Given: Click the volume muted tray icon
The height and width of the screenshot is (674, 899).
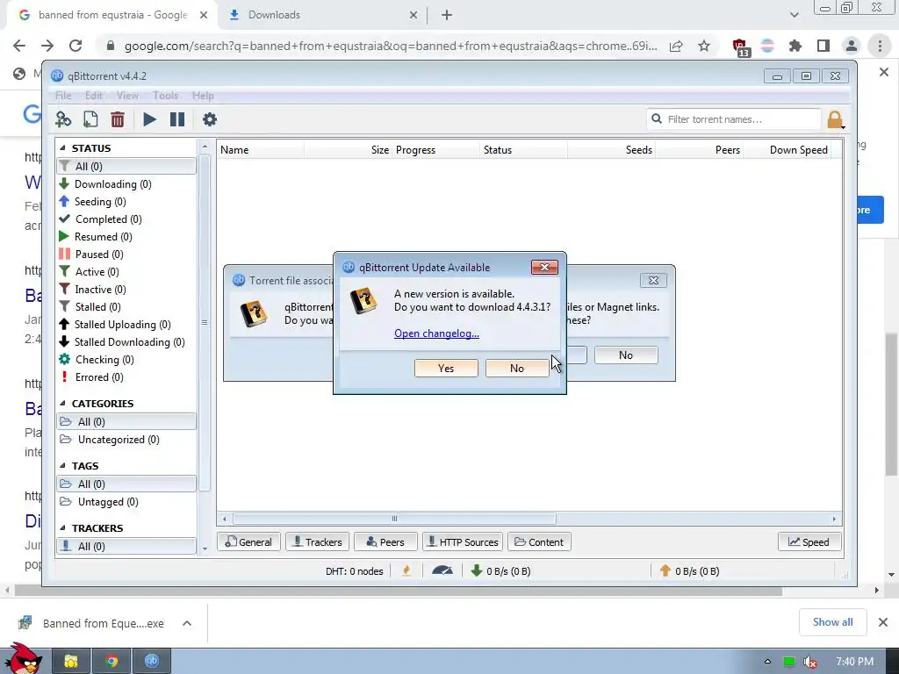Looking at the screenshot, I should click(809, 662).
